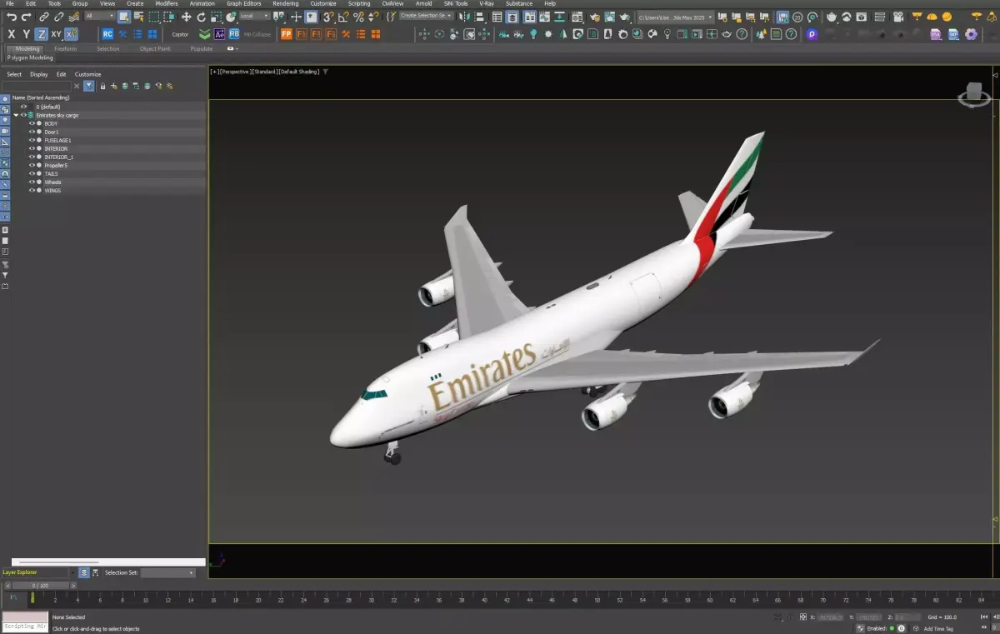Image resolution: width=1000 pixels, height=634 pixels.
Task: Open the selection filter All dropdown
Action: [x=99, y=17]
